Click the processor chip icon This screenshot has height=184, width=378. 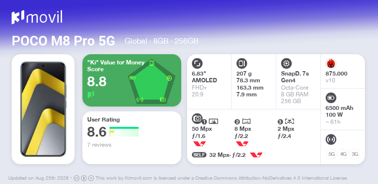point(286,63)
